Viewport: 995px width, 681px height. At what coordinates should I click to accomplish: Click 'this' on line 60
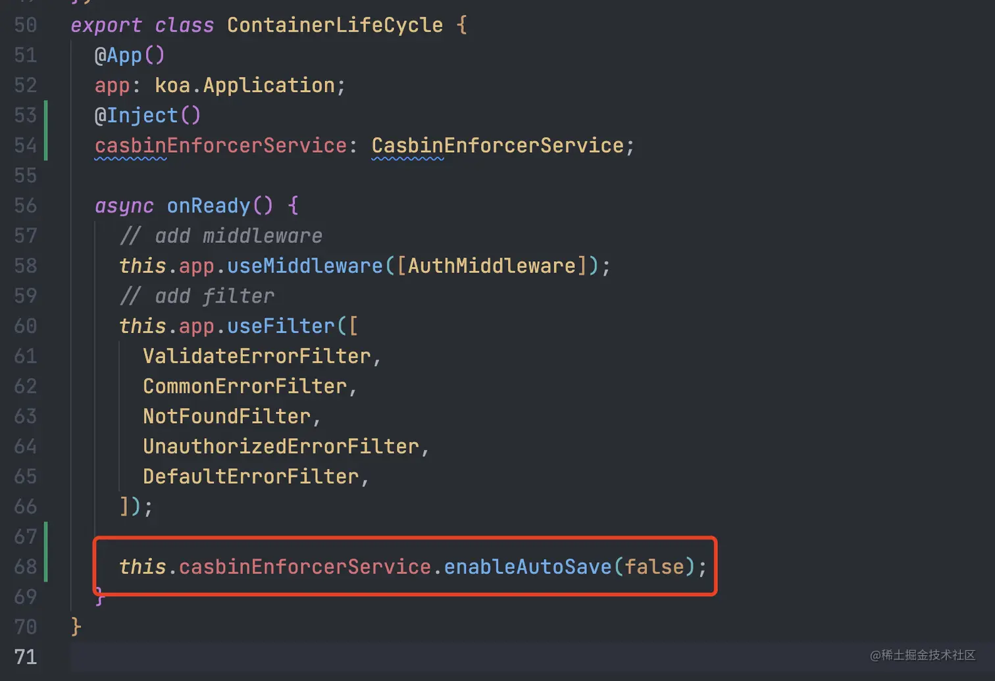(x=142, y=326)
